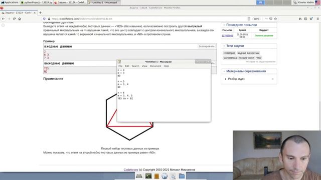Open the Разбор задач link

click(x=236, y=79)
